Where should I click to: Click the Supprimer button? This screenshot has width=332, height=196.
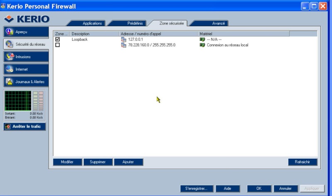(98, 162)
